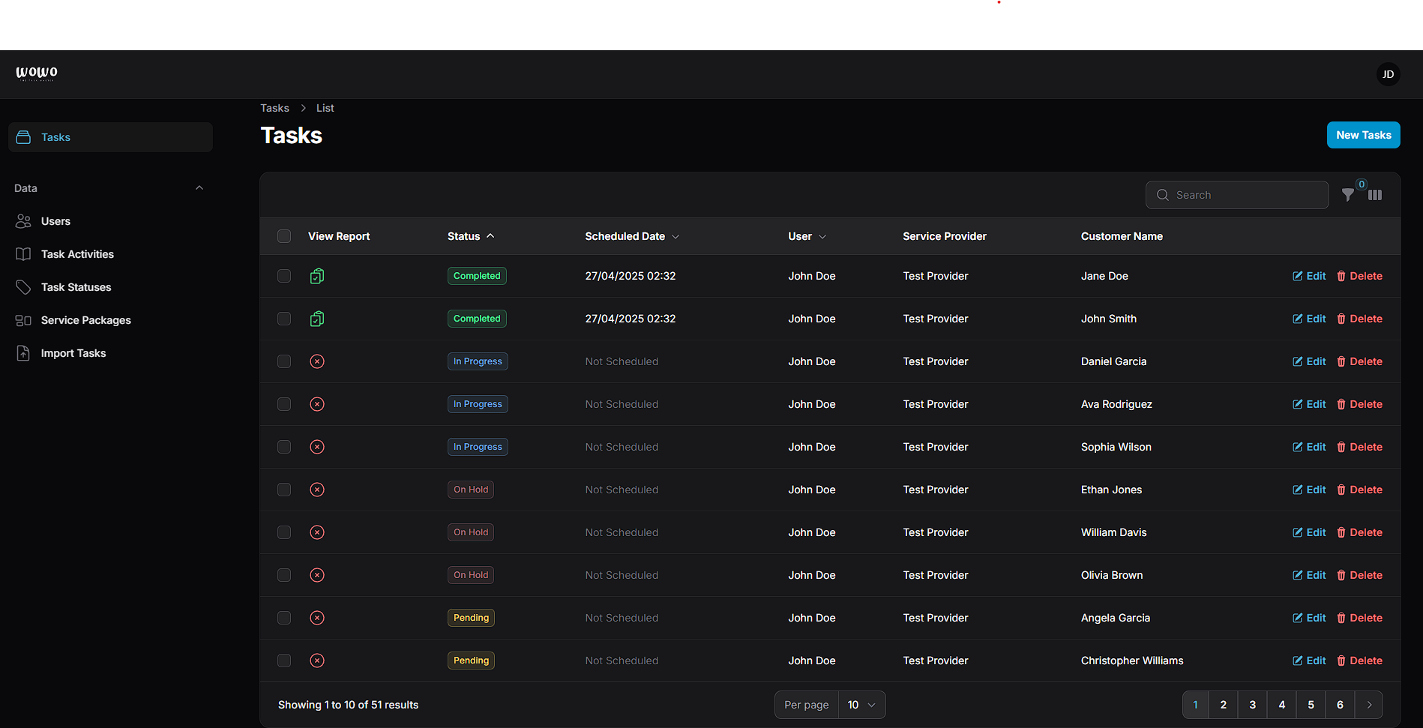This screenshot has height=728, width=1423.
Task: Go to pagination page 3
Action: click(x=1253, y=705)
